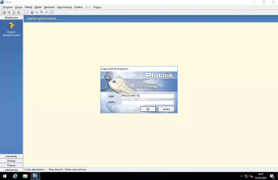Click the new document toolbar icon
278x180 pixels.
[x=27, y=12]
